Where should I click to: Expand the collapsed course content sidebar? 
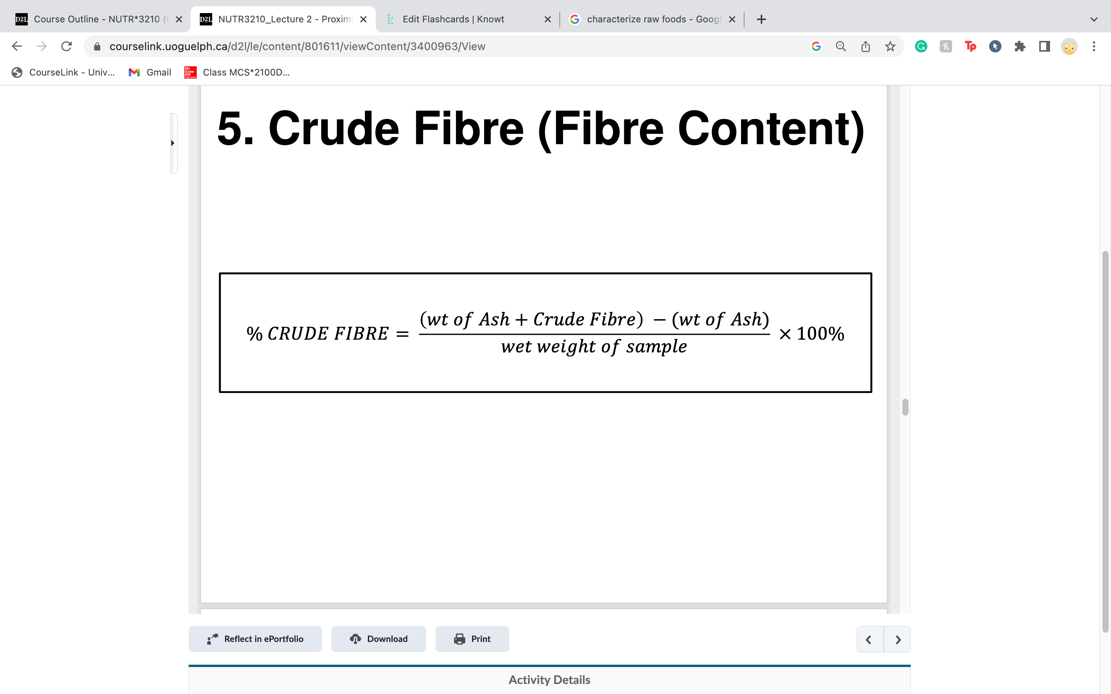click(172, 143)
